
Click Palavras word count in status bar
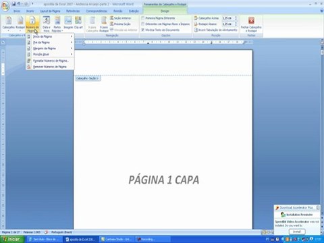point(32,232)
